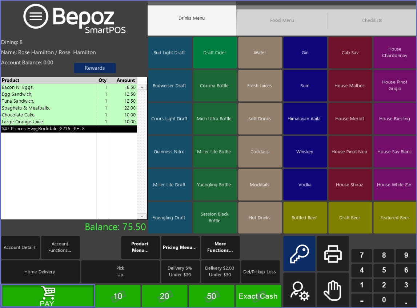The image size is (417, 308).
Task: Open More Functions...
Action: (220, 247)
